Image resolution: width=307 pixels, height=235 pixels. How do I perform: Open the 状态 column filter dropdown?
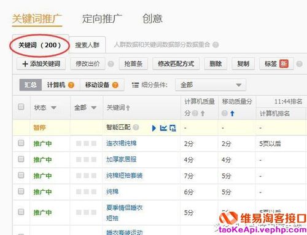[53, 108]
